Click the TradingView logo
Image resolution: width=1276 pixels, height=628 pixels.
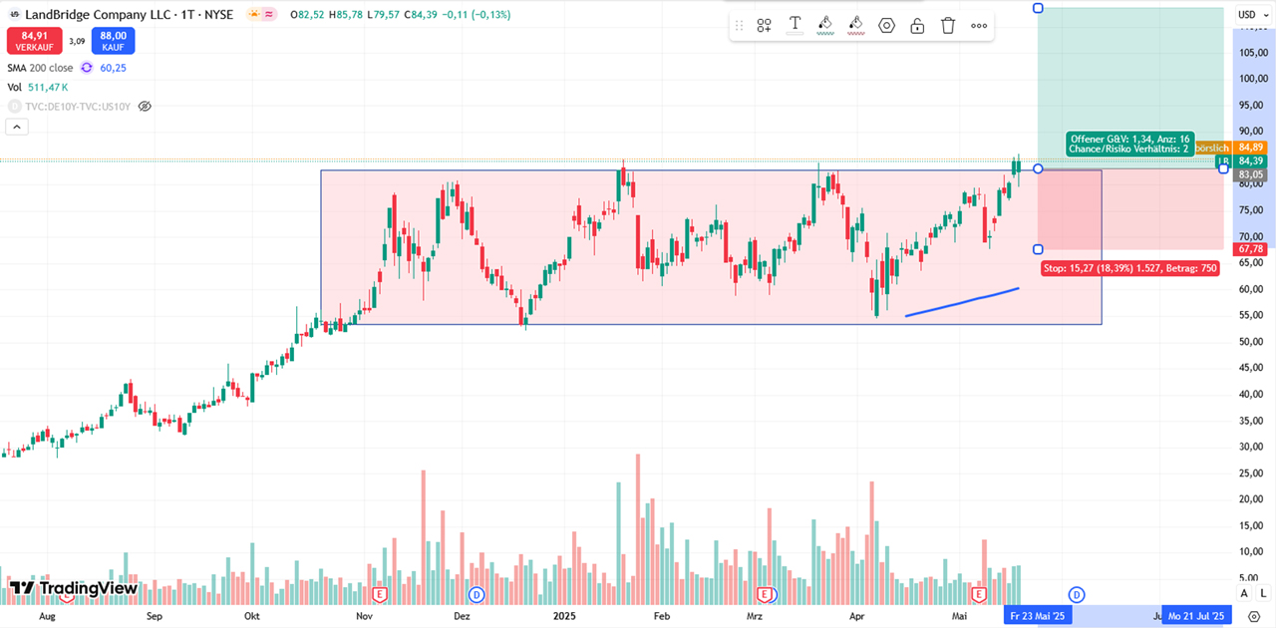[x=74, y=588]
